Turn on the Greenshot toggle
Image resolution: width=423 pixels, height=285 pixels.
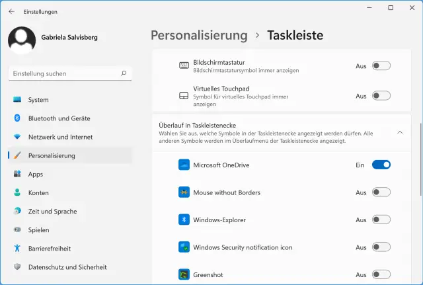tap(381, 274)
